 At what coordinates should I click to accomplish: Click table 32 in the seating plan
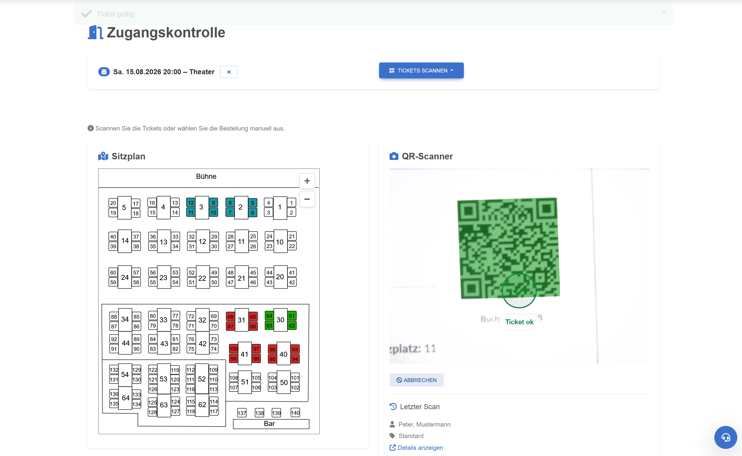(x=202, y=320)
